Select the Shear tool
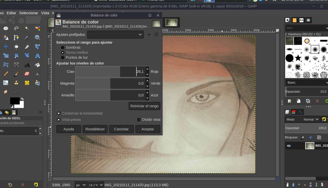 [16, 56]
